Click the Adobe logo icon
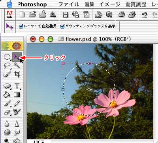The height and width of the screenshot is (143, 158). click(x=10, y=14)
